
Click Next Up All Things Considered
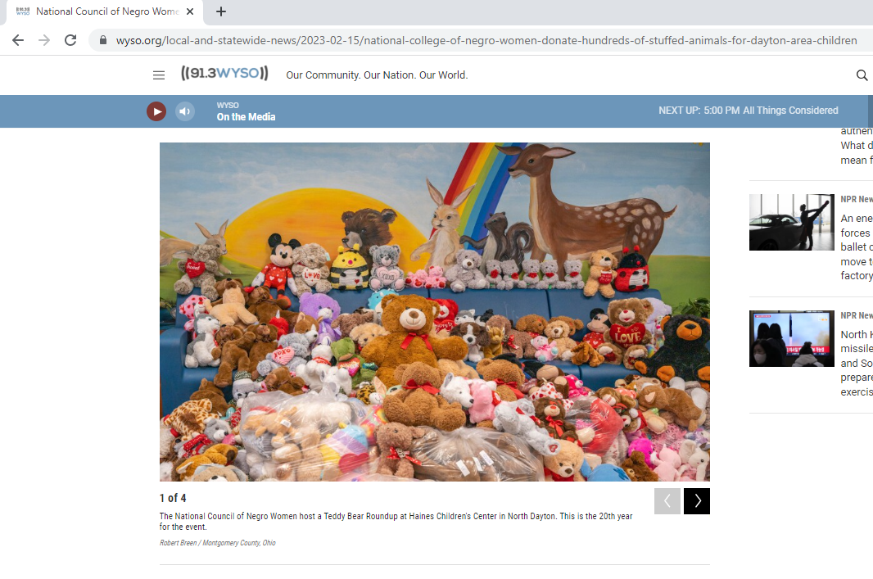tap(748, 111)
